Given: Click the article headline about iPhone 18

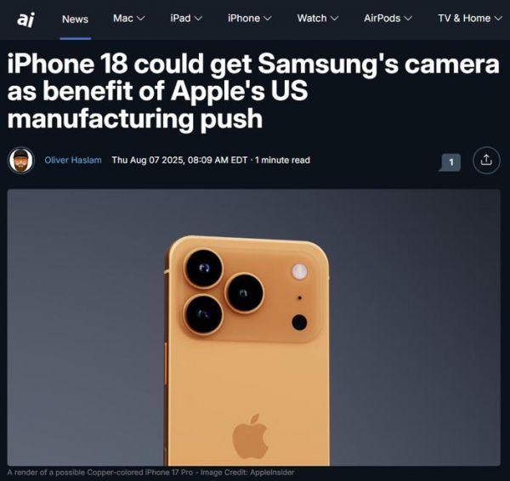Looking at the screenshot, I should (x=253, y=92).
